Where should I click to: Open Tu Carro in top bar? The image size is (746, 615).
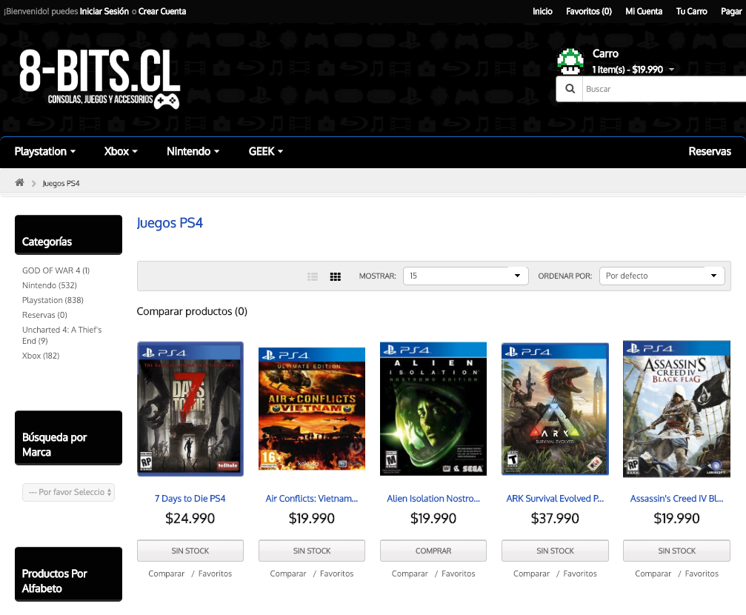pyautogui.click(x=691, y=11)
